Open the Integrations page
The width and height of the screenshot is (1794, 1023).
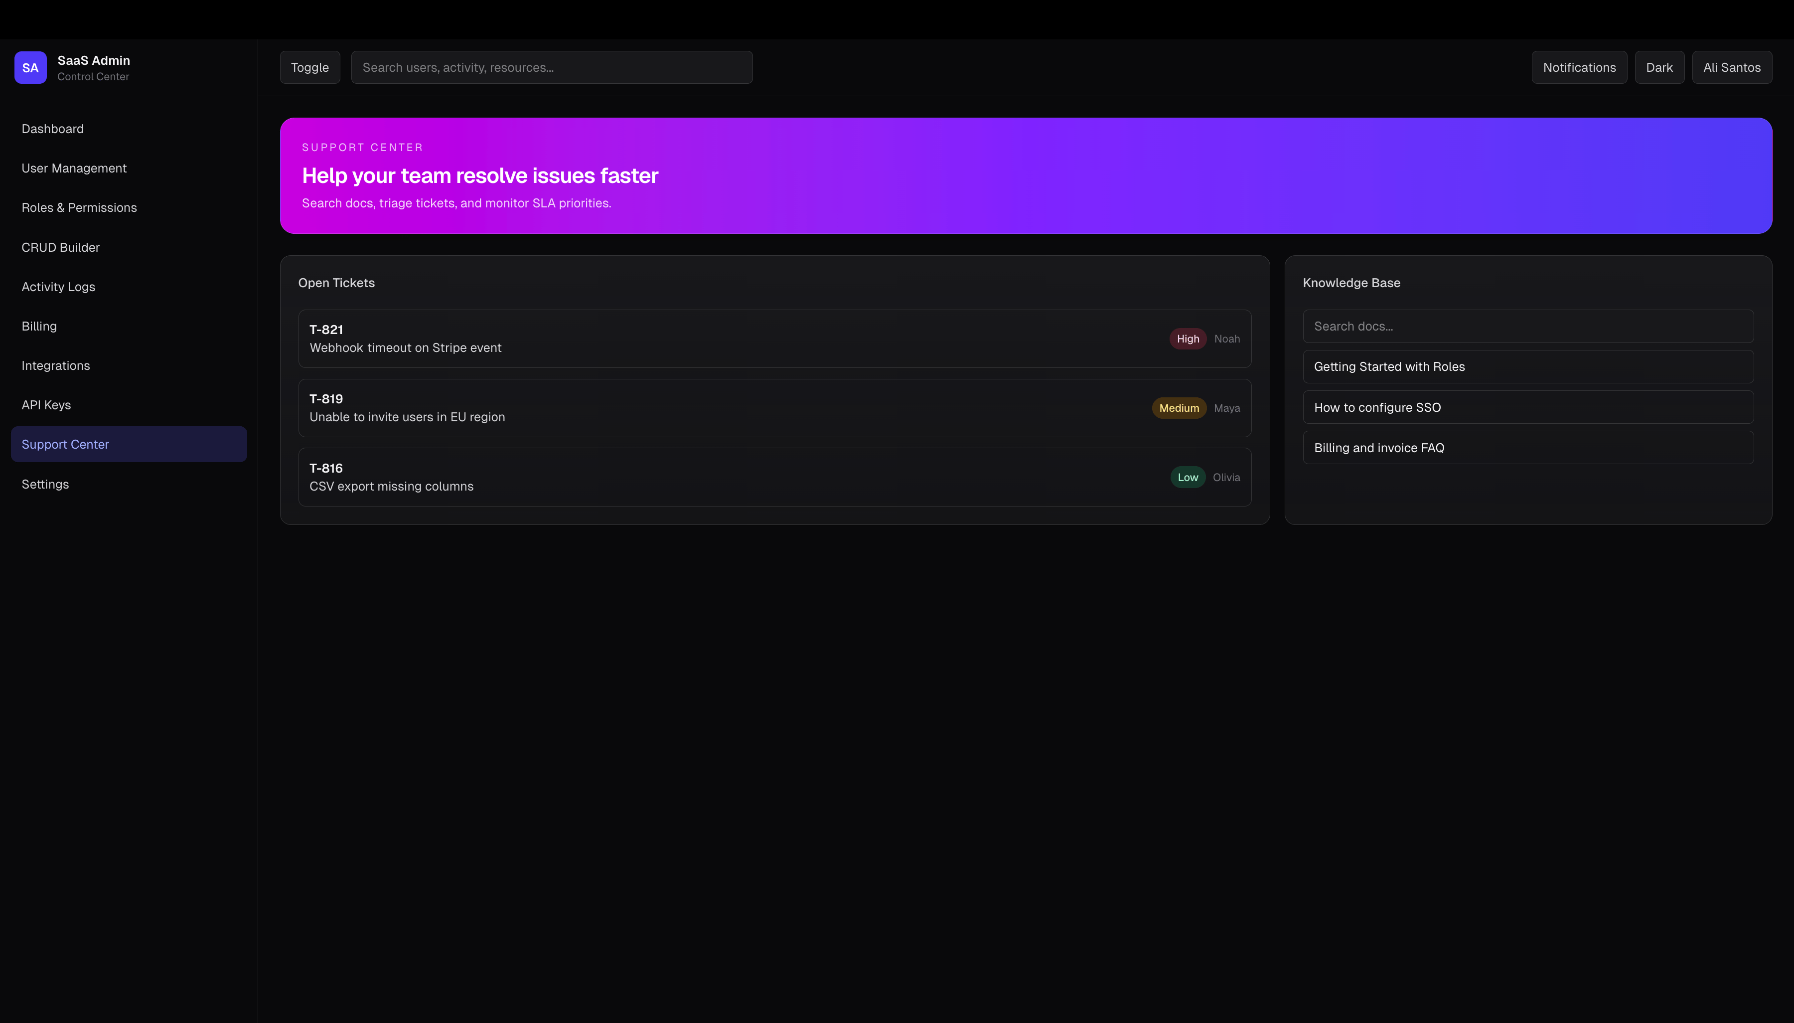pyautogui.click(x=129, y=365)
